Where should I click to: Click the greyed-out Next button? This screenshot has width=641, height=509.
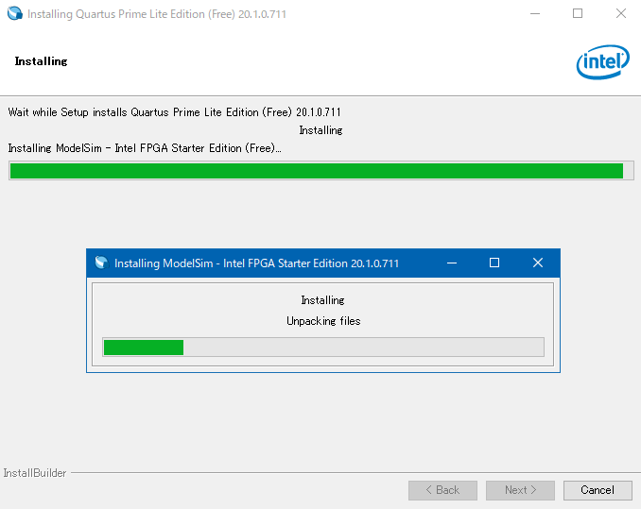coord(520,490)
